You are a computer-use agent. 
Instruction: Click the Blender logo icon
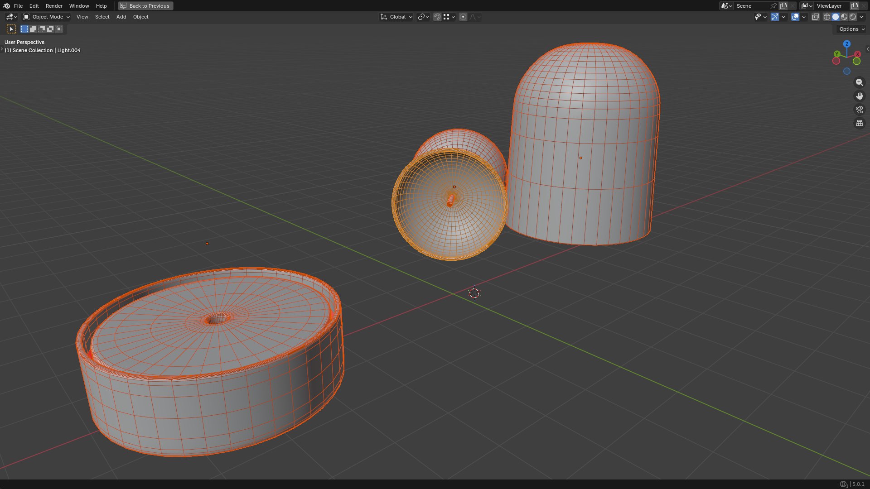click(6, 6)
